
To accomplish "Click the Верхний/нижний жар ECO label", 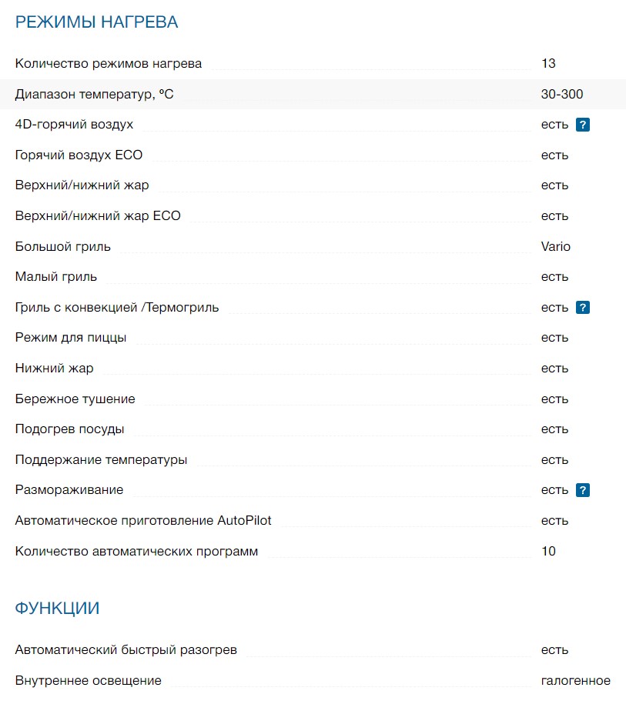I will pos(98,216).
